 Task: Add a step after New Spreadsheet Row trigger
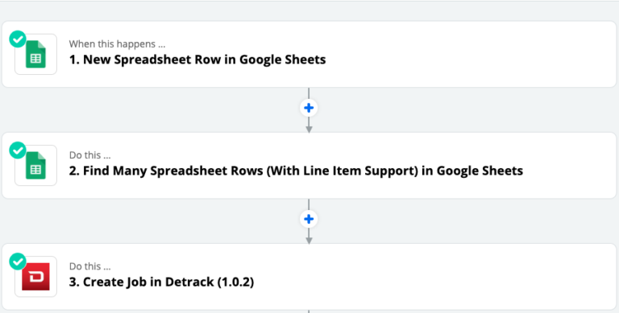tap(309, 108)
